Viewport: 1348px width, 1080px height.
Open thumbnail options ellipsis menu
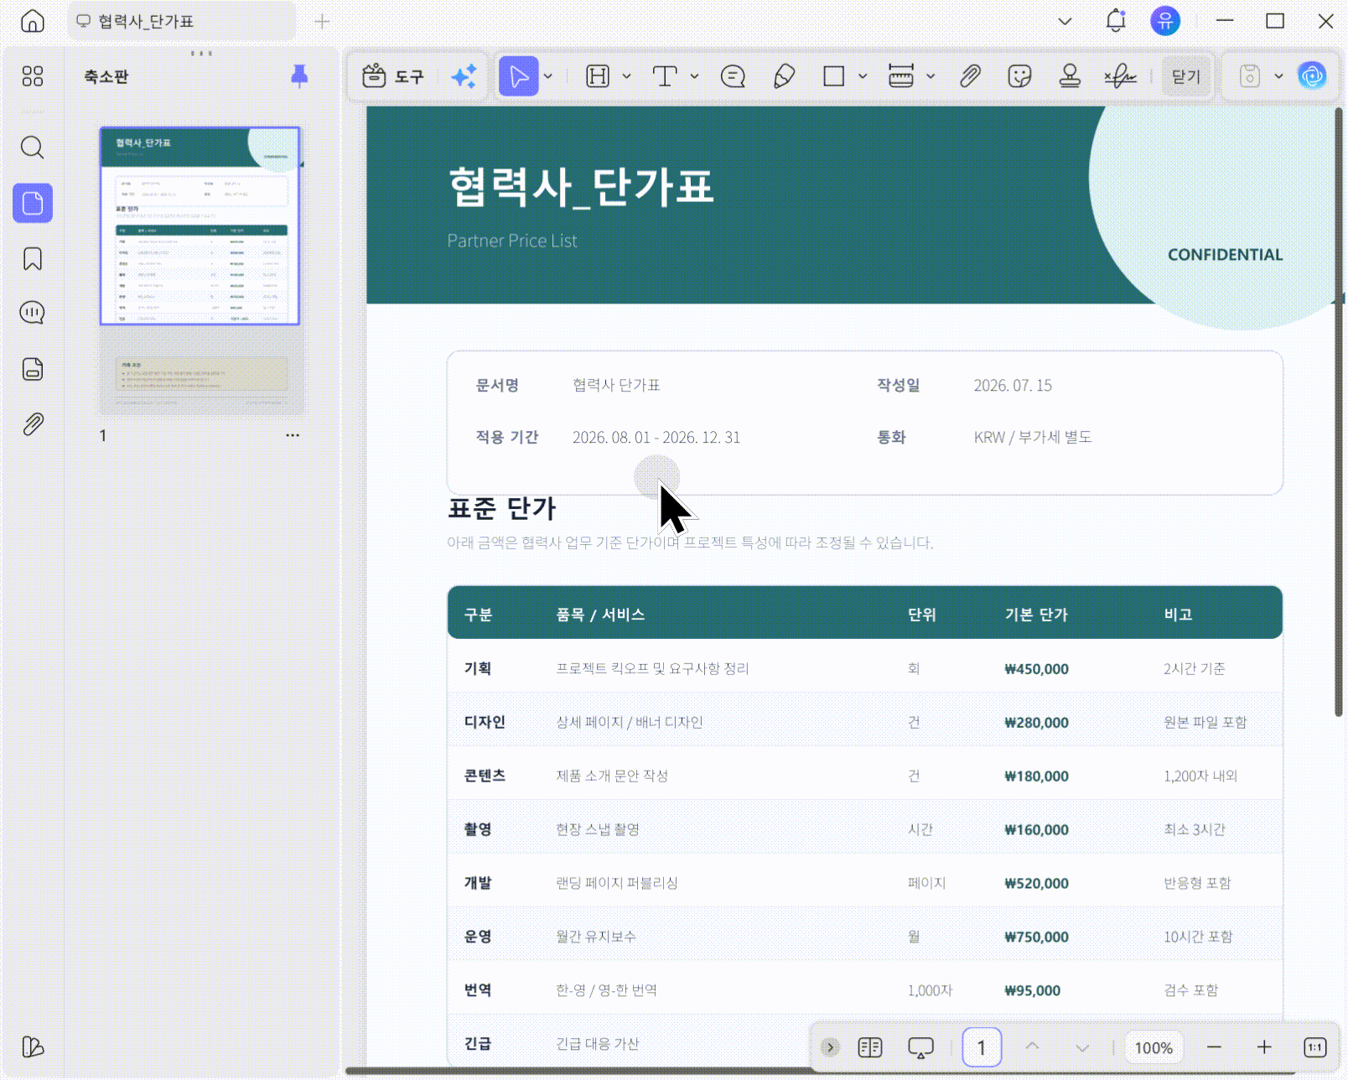(x=293, y=435)
